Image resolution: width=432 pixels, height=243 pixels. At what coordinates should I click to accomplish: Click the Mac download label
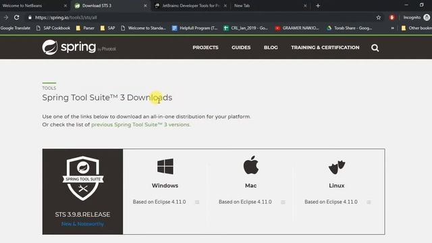250,186
